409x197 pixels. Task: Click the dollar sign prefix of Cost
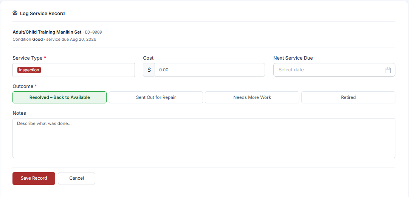click(x=149, y=70)
